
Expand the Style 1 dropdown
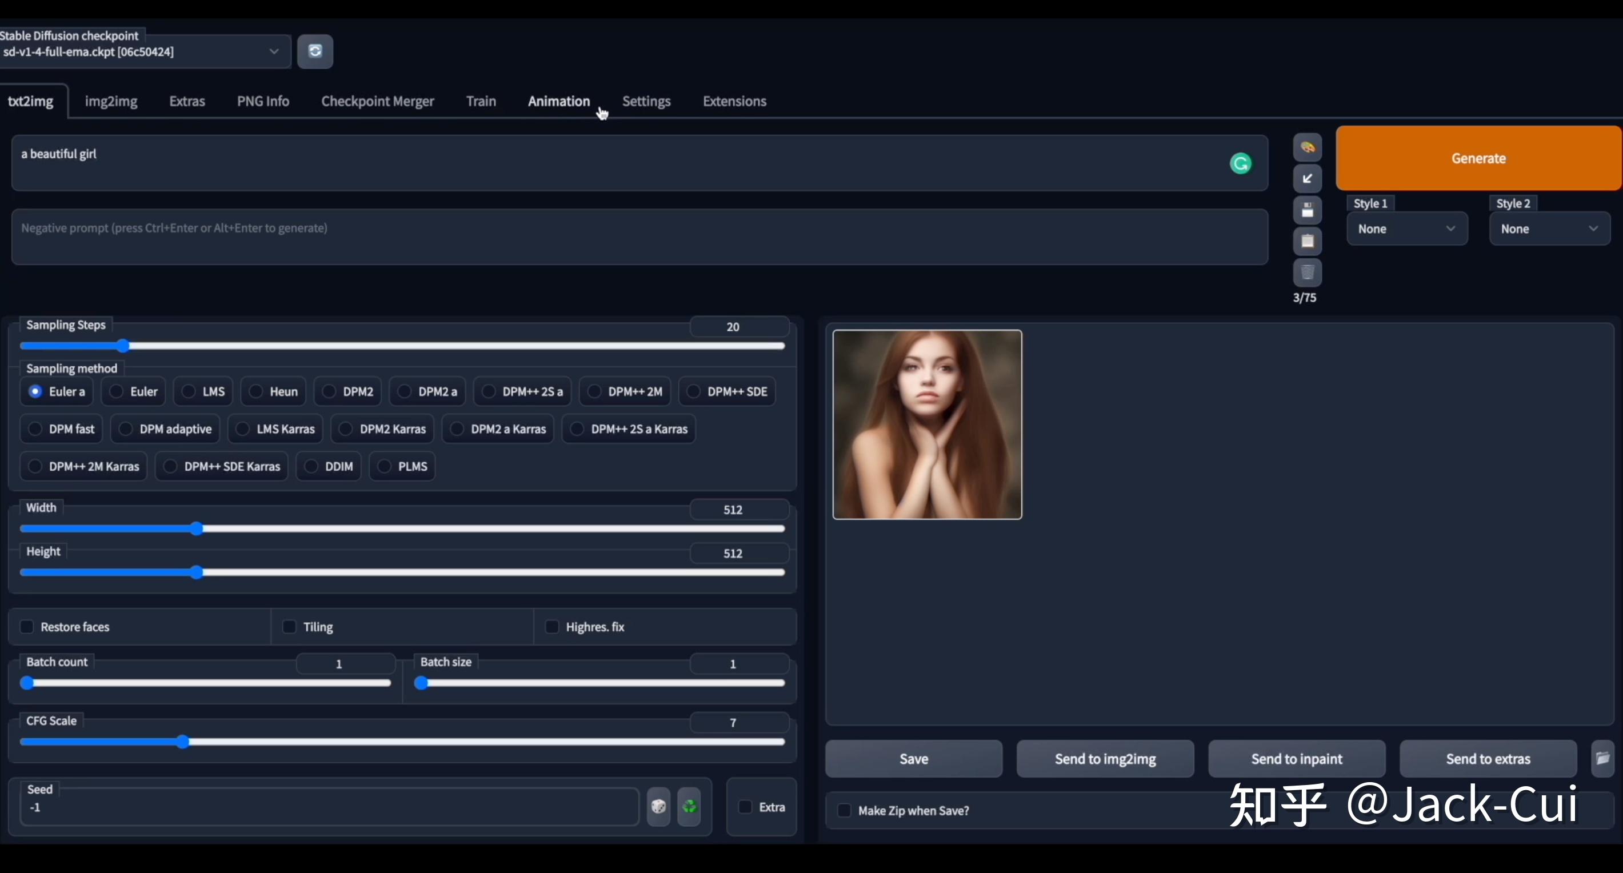pyautogui.click(x=1406, y=229)
